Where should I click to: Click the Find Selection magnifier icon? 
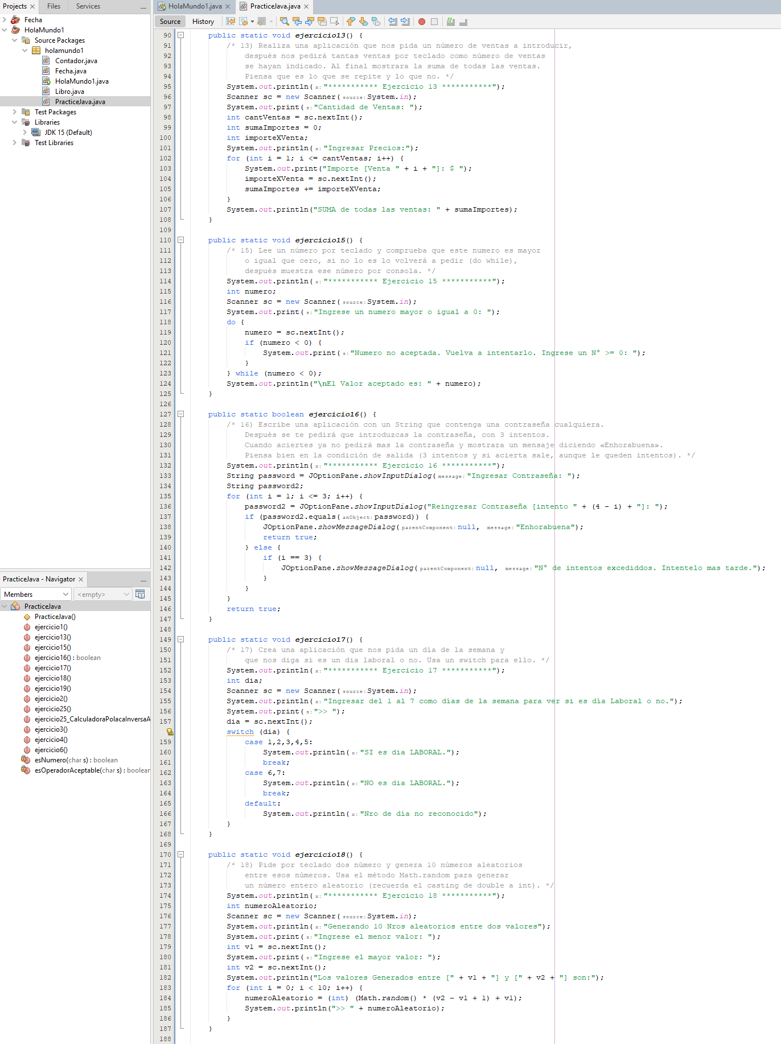[x=285, y=22]
